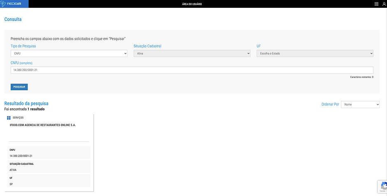Click the Serviços grid icon on result card
Image resolution: width=387 pixels, height=196 pixels.
click(x=9, y=118)
